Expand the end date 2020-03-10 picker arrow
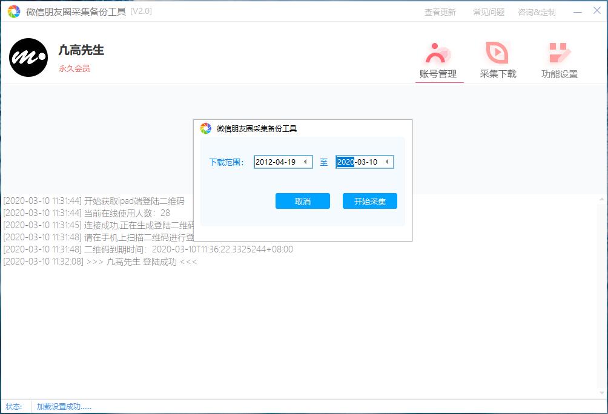This screenshot has width=608, height=414. pyautogui.click(x=386, y=162)
